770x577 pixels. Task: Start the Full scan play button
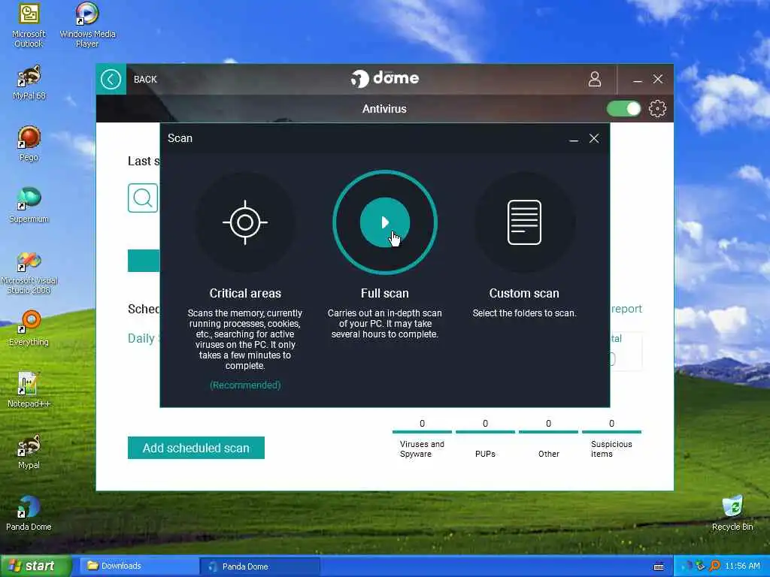point(384,222)
